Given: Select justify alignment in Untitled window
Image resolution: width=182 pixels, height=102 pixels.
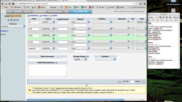Looking at the screenshot, I should point(170,17).
